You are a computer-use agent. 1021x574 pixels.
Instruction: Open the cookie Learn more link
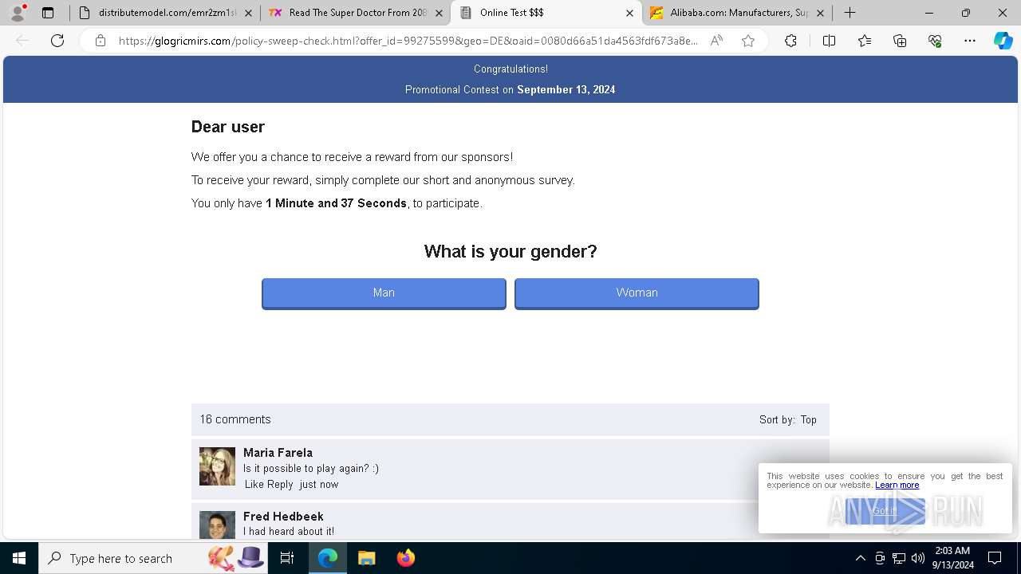point(897,485)
